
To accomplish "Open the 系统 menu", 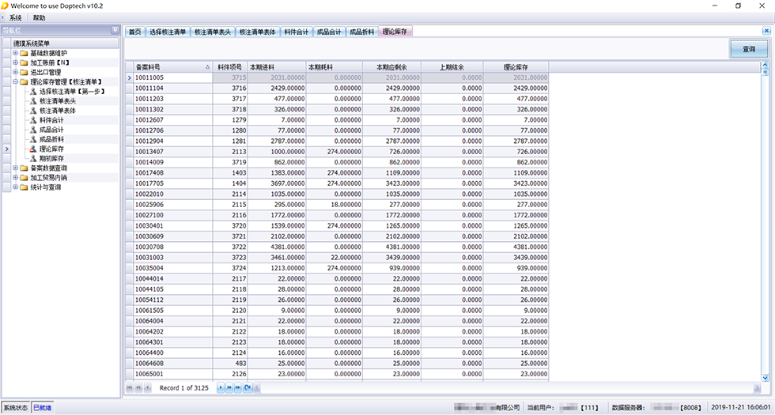I will point(16,17).
